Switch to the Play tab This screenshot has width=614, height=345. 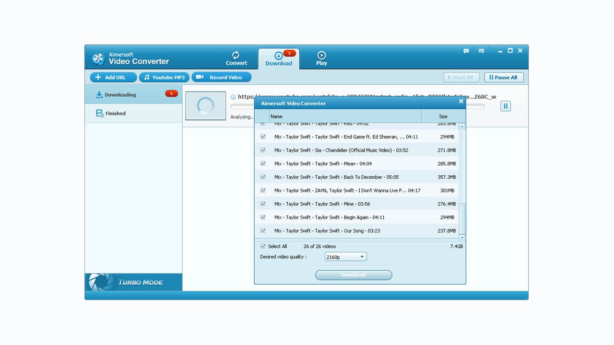point(321,58)
